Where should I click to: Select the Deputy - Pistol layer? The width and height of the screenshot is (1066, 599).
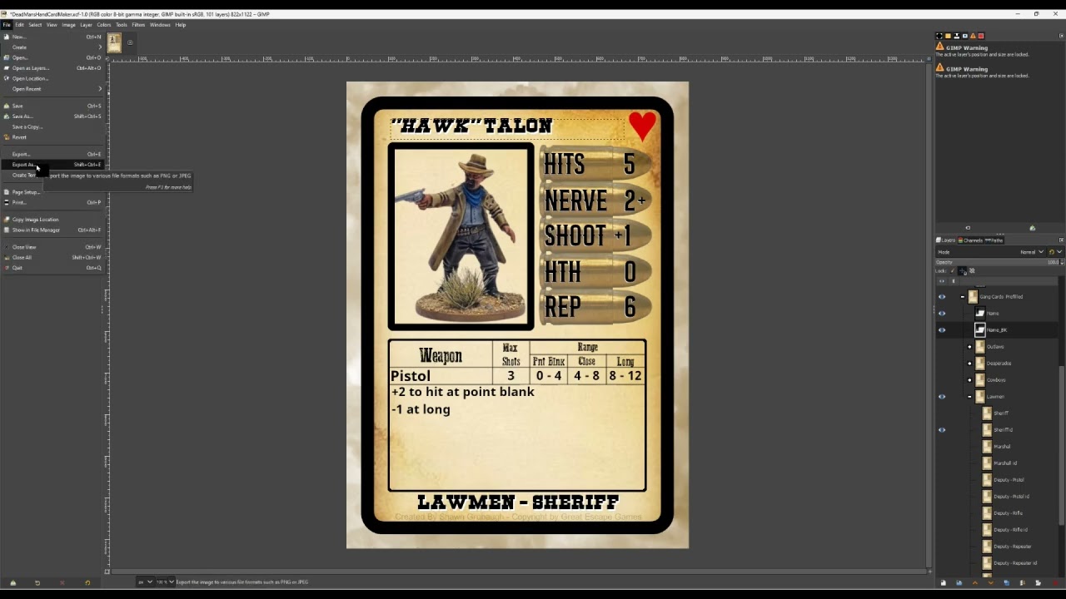(1009, 480)
